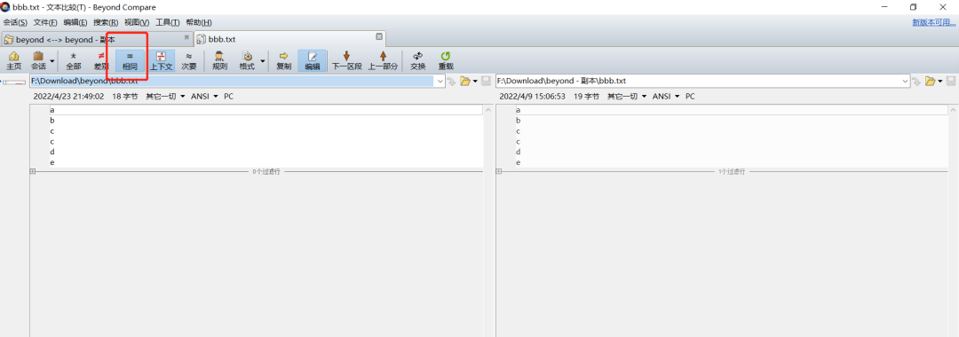
Task: Click the 新版本可用 link
Action: [x=934, y=22]
